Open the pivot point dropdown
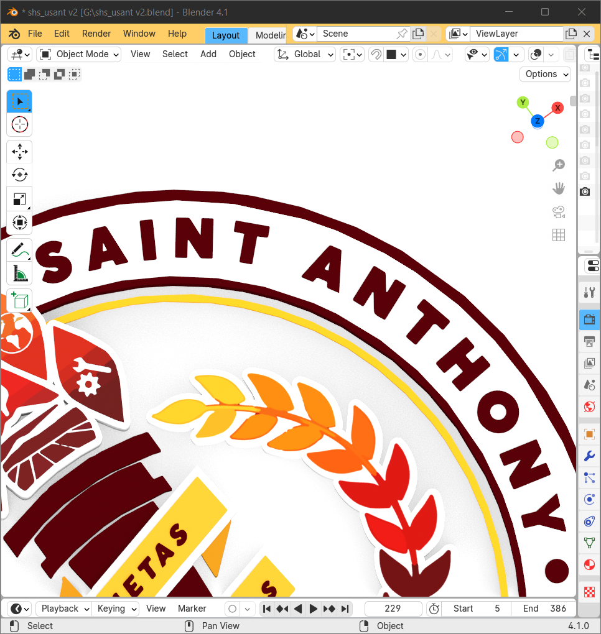 [352, 54]
